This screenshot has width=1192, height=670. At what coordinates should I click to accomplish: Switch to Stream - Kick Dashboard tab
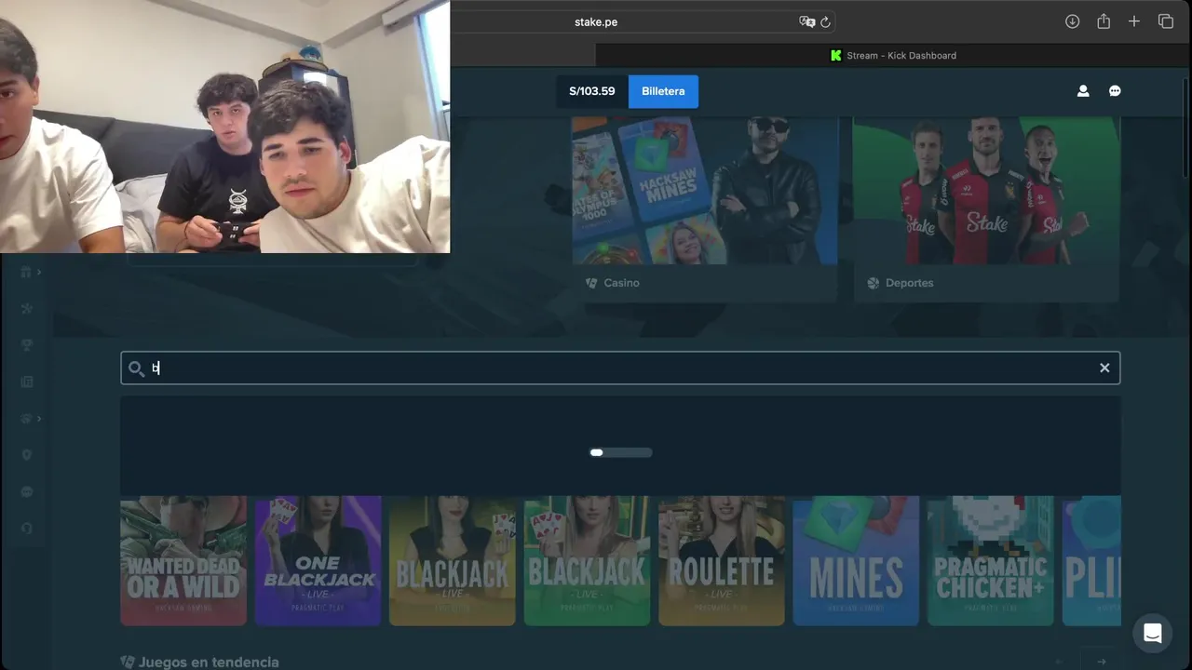pos(893,55)
